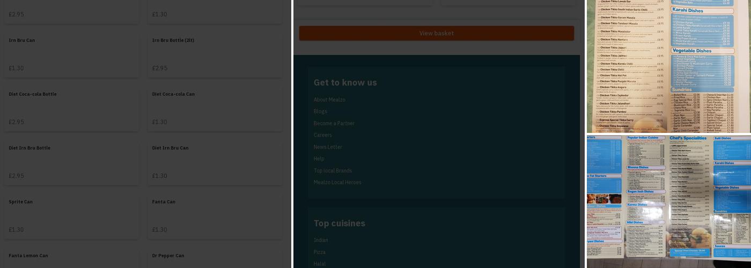Open the upper takeaway menu photo
The height and width of the screenshot is (268, 751).
pyautogui.click(x=668, y=66)
